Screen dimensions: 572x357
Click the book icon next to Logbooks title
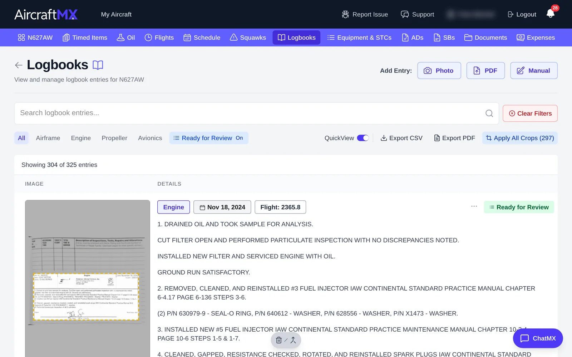pyautogui.click(x=98, y=65)
